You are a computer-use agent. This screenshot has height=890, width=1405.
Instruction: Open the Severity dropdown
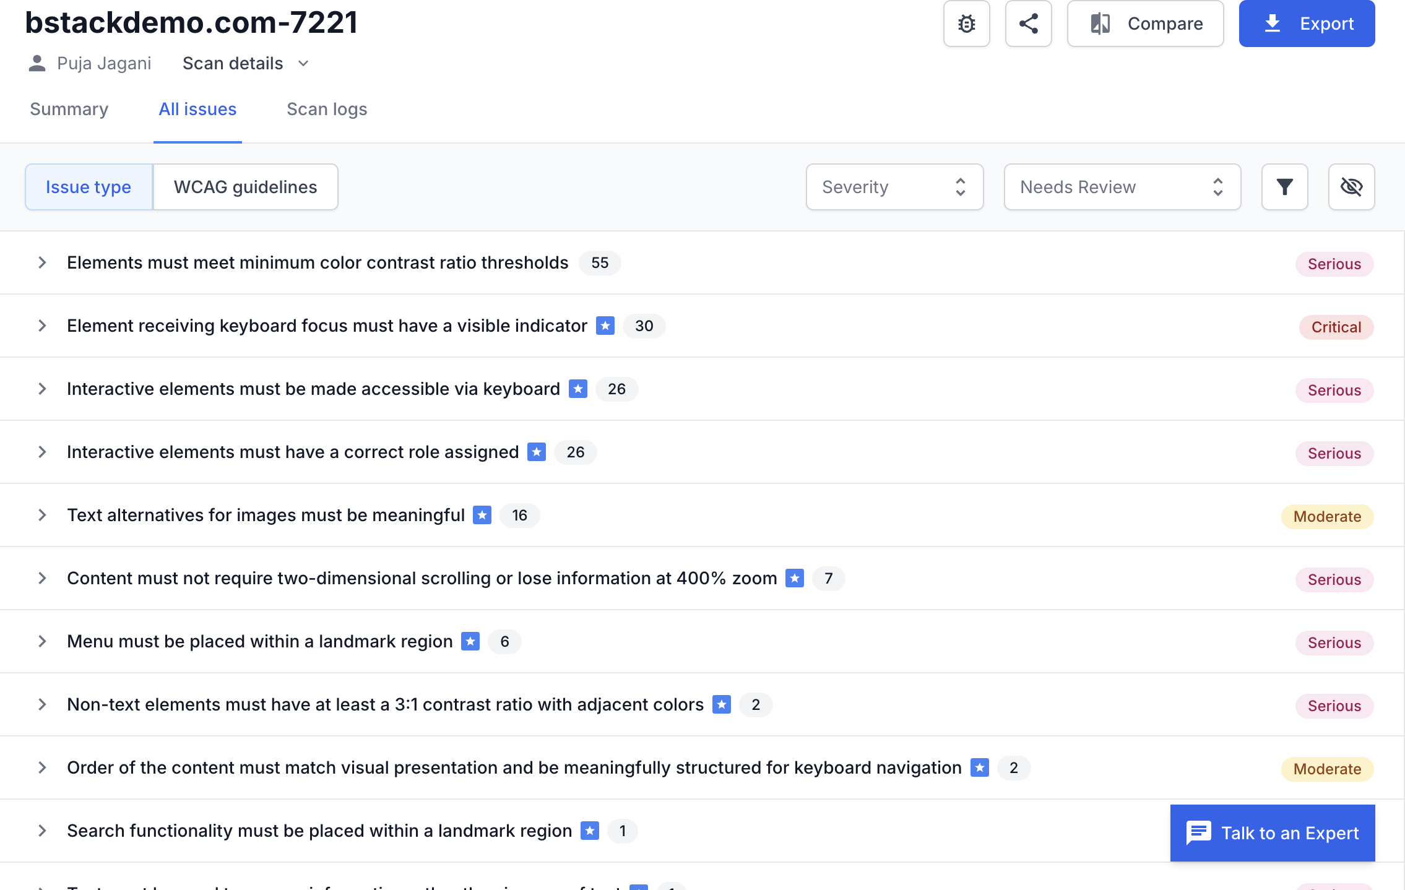click(894, 187)
